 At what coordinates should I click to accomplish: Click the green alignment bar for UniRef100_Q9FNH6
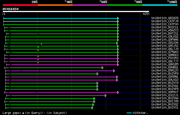(x=62, y=40)
